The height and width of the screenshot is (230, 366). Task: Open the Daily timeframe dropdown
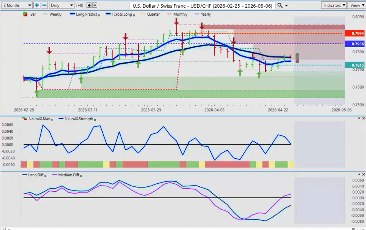pos(62,5)
